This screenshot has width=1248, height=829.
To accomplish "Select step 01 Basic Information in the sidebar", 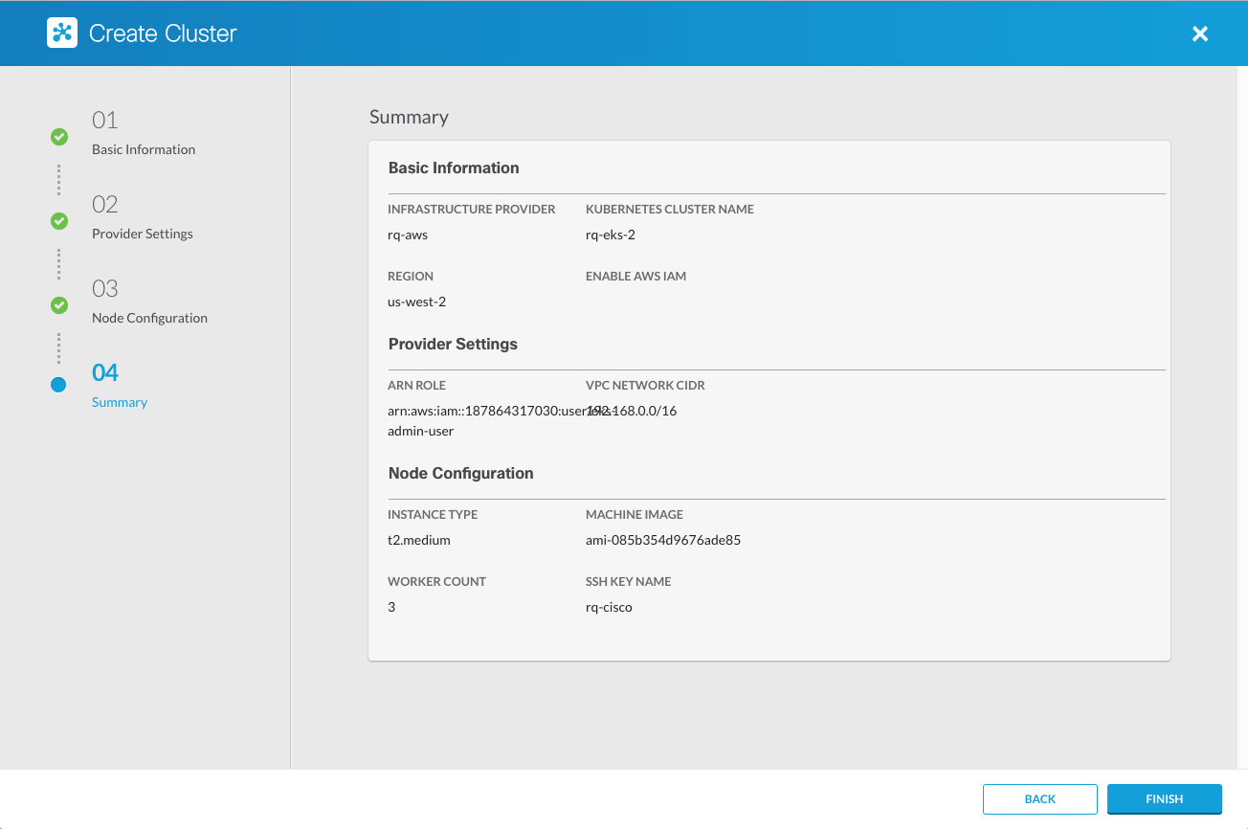I will 143,149.
